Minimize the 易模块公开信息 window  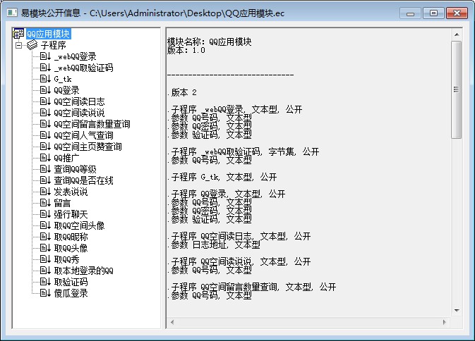(x=411, y=13)
